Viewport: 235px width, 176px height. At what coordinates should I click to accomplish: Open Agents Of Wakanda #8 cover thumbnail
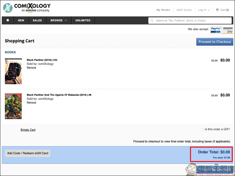13,106
